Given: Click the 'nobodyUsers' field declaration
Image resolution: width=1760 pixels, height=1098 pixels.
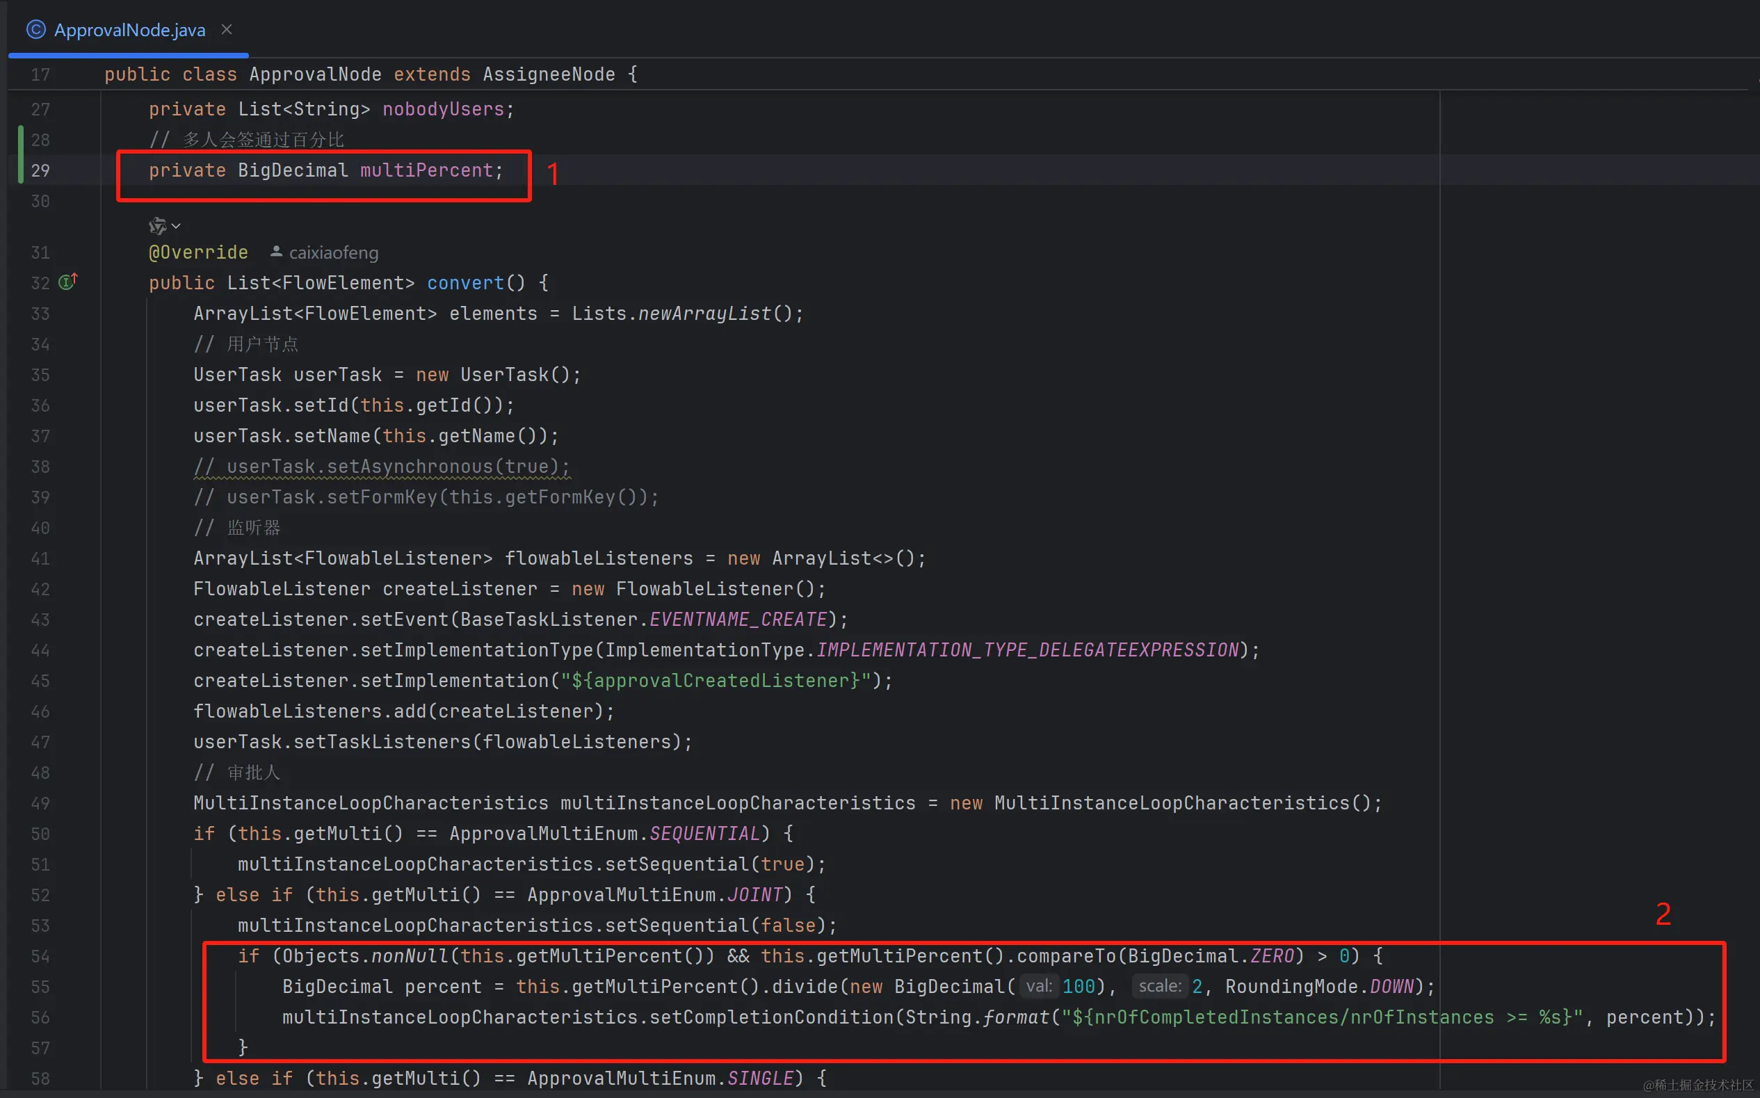Looking at the screenshot, I should point(443,110).
